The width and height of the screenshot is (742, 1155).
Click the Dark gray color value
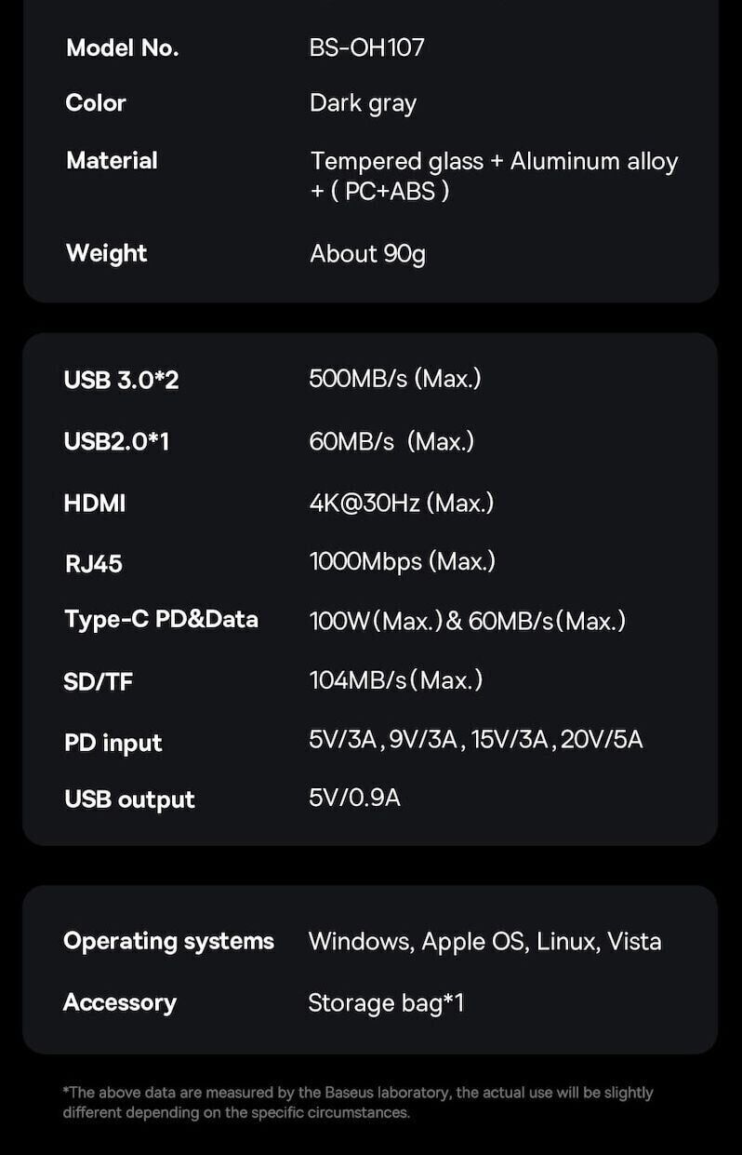(x=363, y=103)
